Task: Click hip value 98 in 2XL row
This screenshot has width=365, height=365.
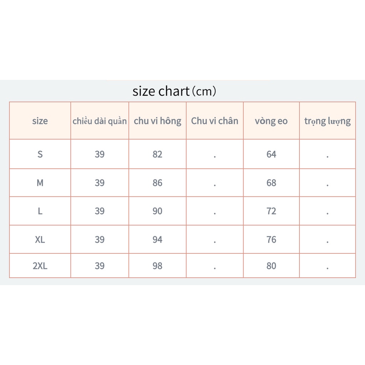Action: click(158, 266)
